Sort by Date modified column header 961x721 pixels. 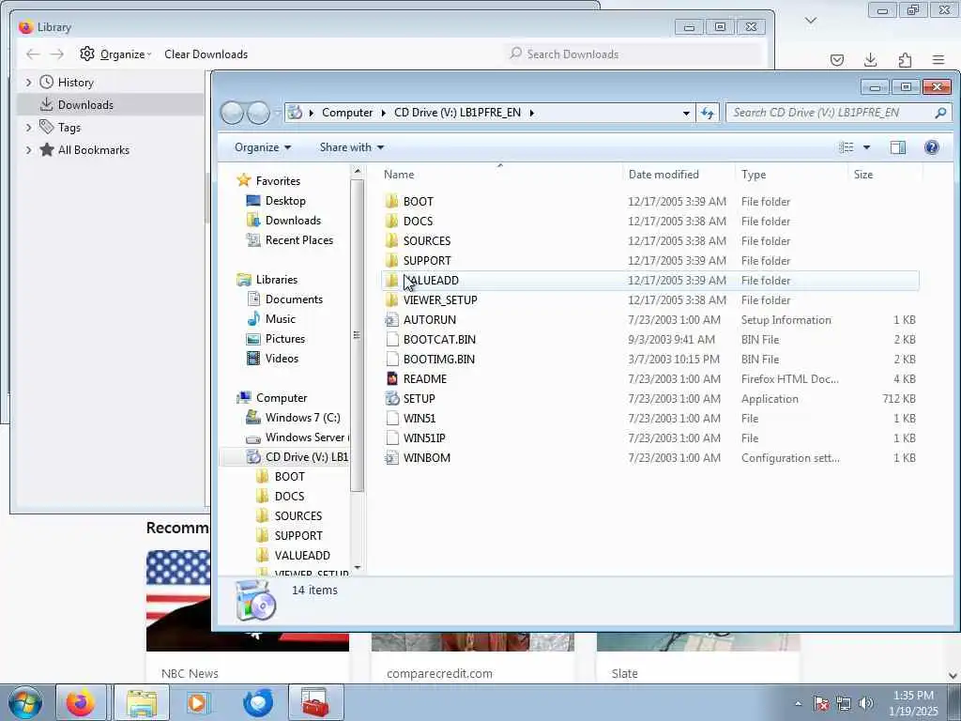point(679,174)
